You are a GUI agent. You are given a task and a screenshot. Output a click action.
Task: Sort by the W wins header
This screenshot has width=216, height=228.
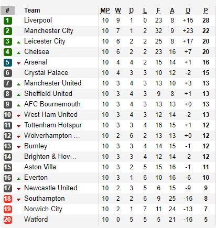pyautogui.click(x=118, y=10)
